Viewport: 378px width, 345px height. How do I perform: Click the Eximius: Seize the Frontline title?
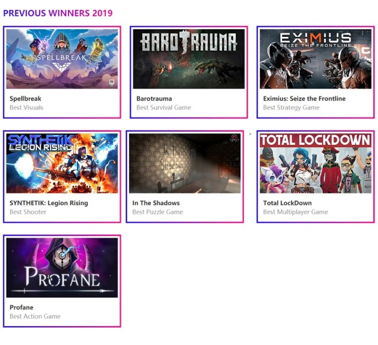click(x=304, y=98)
